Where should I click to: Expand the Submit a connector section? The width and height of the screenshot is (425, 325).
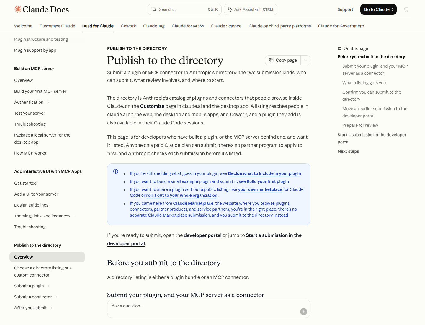tap(57, 297)
